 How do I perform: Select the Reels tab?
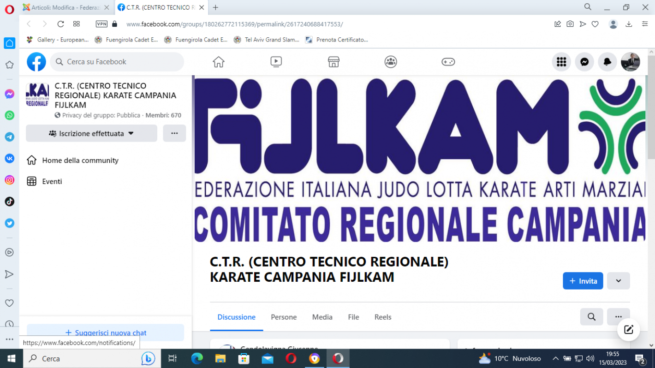pyautogui.click(x=383, y=317)
